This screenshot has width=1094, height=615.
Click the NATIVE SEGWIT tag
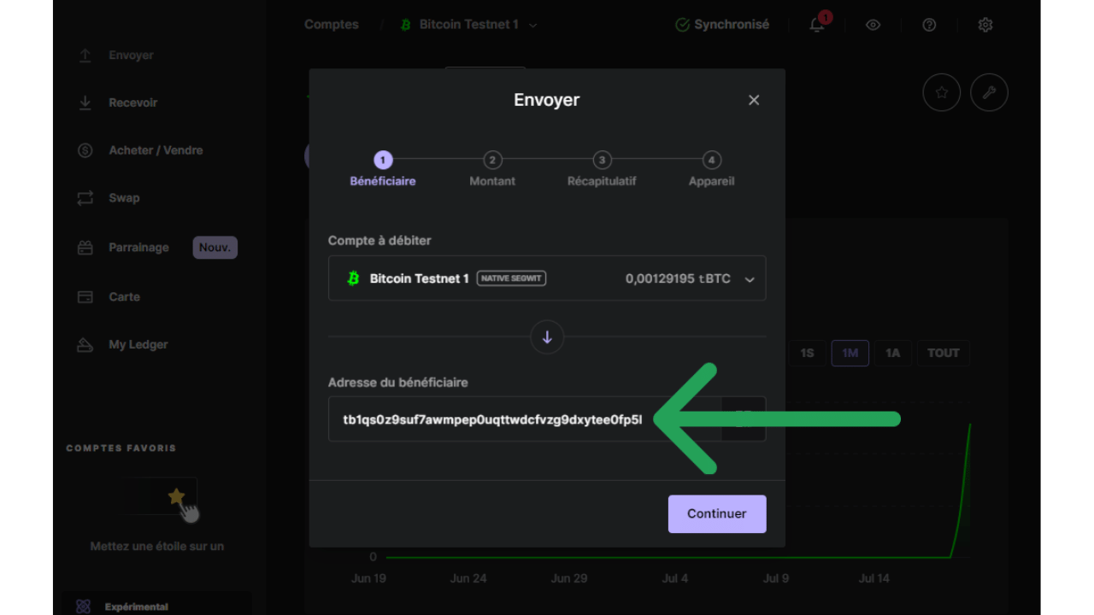click(511, 278)
